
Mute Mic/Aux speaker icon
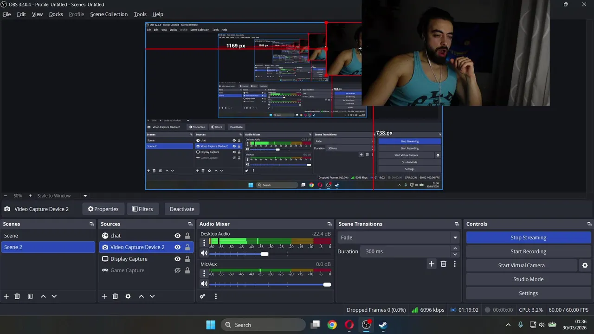coord(204,284)
